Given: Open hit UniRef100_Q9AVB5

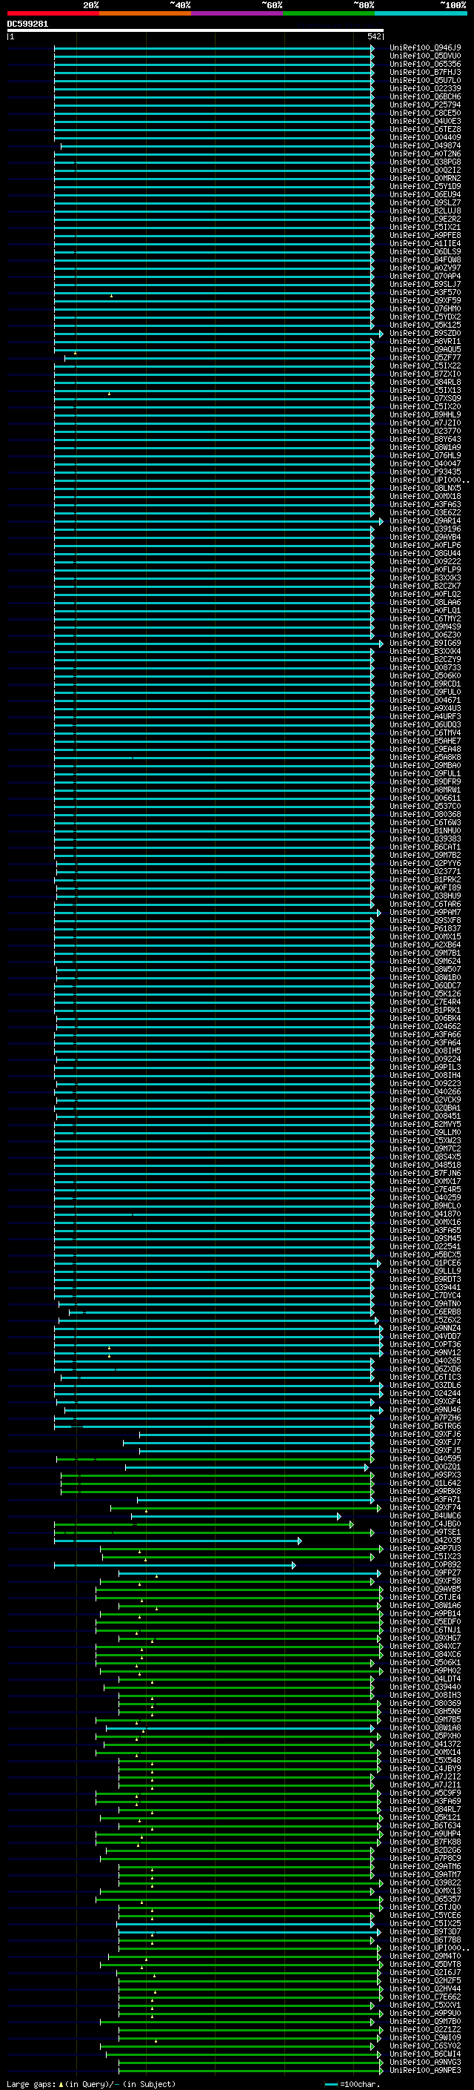Looking at the screenshot, I should [x=425, y=1590].
